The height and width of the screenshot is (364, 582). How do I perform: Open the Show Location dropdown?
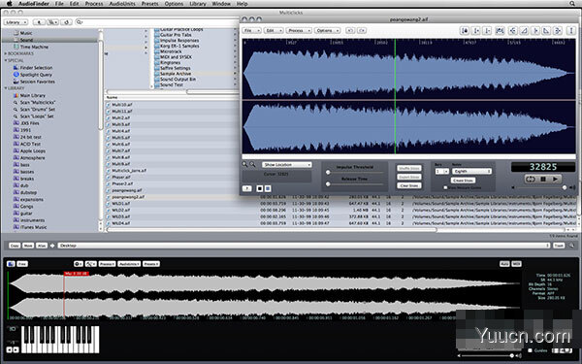click(286, 165)
